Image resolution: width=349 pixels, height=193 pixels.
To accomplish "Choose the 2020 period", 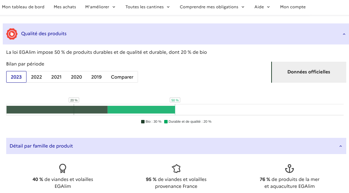I will click(x=76, y=77).
